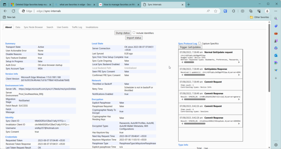Click the Dump status button

pyautogui.click(x=123, y=33)
